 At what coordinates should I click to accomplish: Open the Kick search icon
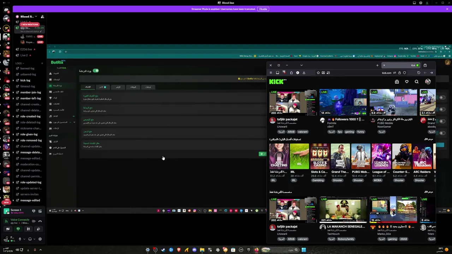tap(417, 82)
